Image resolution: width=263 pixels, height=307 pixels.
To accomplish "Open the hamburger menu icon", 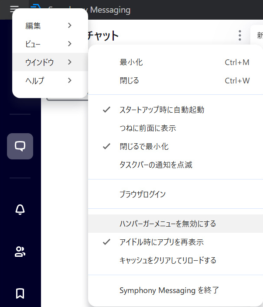I will pos(14,9).
